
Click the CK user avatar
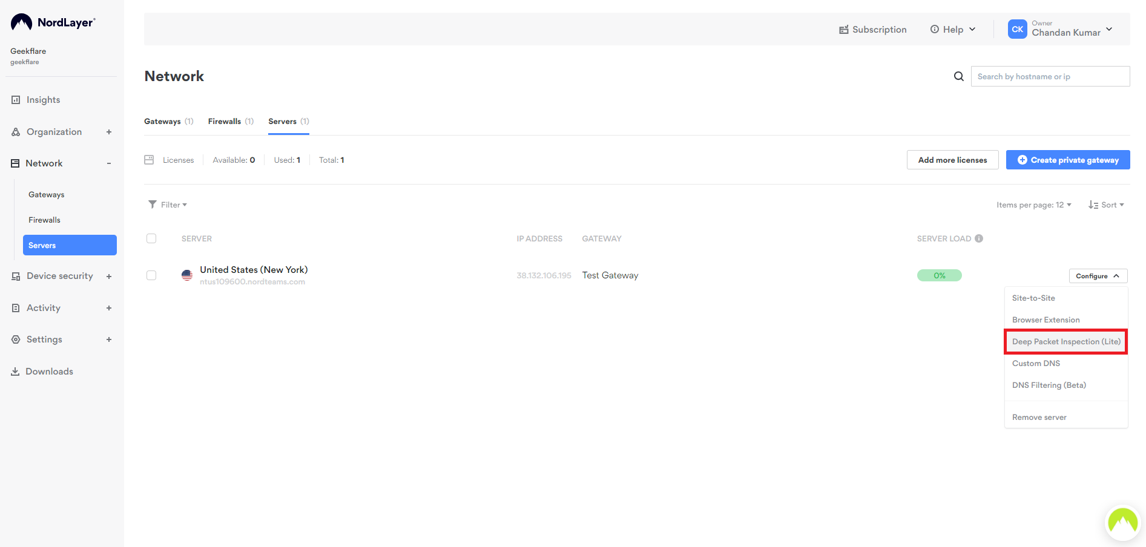pyautogui.click(x=1018, y=29)
